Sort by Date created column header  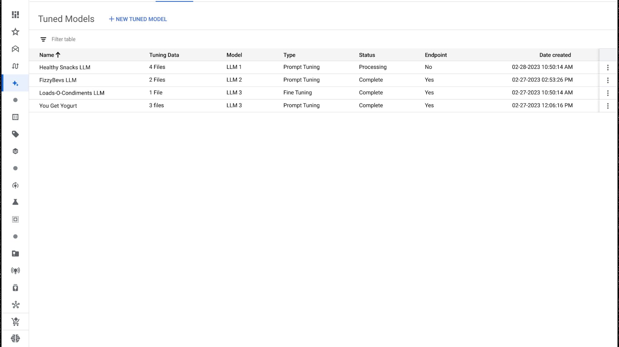click(555, 55)
